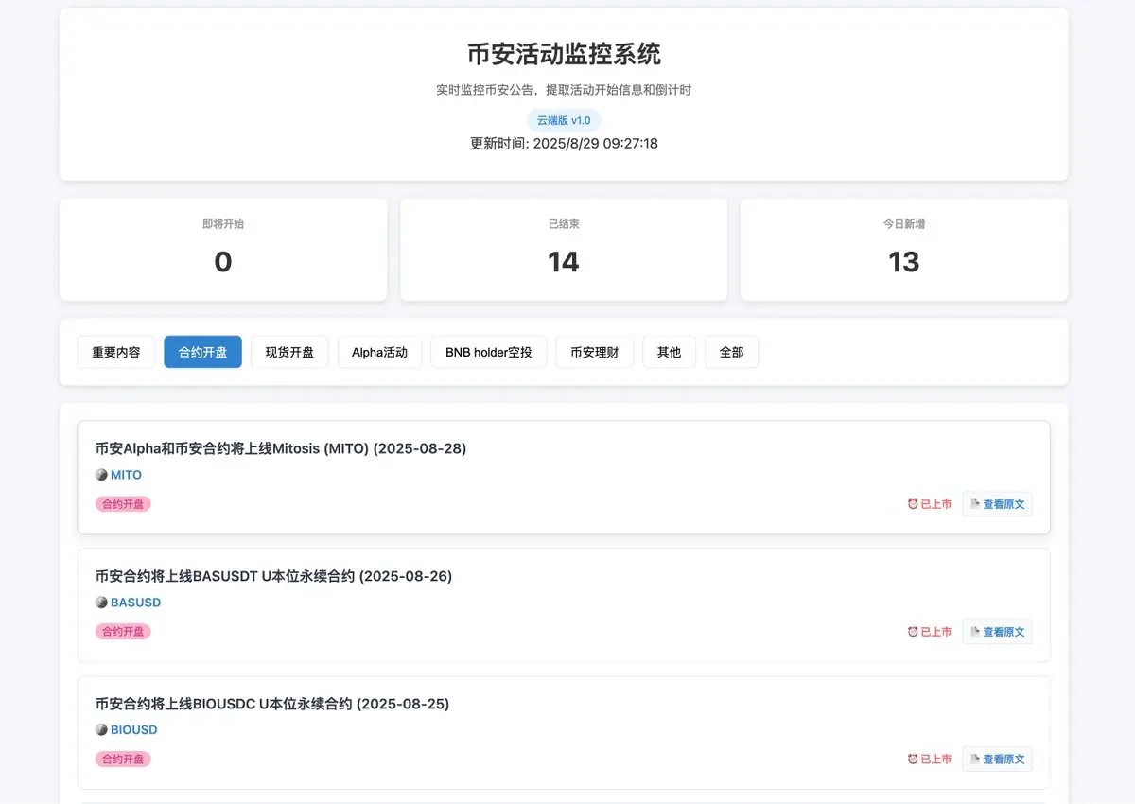Image resolution: width=1135 pixels, height=804 pixels.
Task: Show the Alpha活动 category
Action: [379, 352]
